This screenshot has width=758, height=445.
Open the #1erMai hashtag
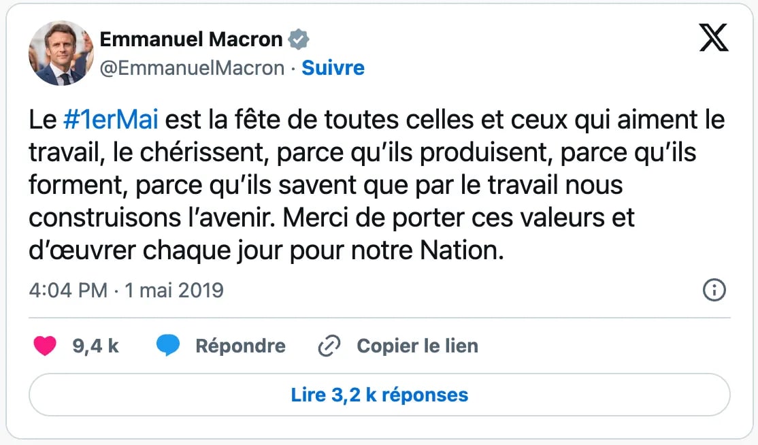[x=110, y=121]
